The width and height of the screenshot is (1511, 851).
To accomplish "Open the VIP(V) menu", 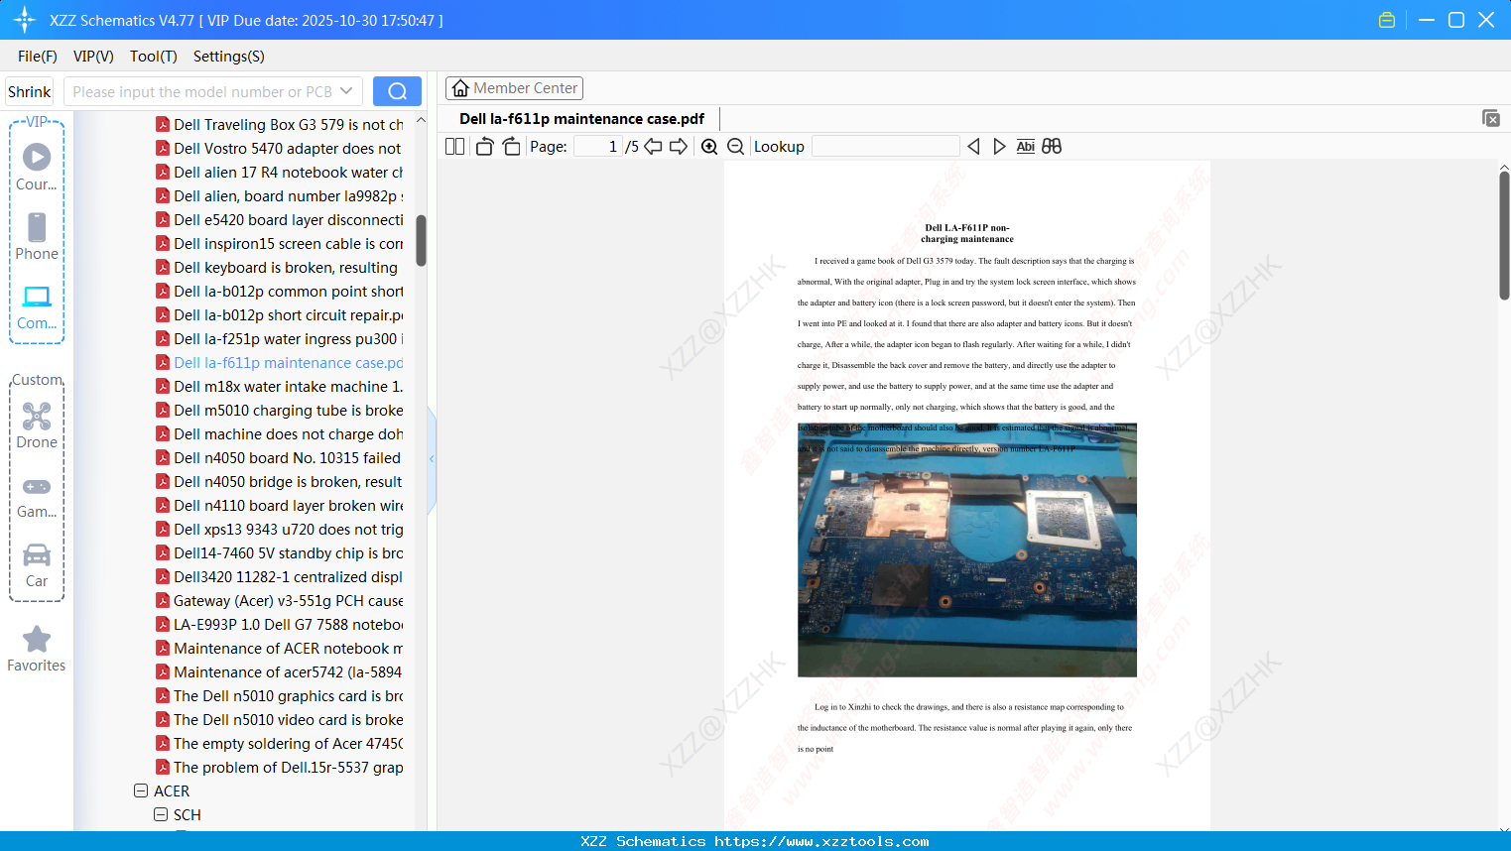I will tap(93, 57).
